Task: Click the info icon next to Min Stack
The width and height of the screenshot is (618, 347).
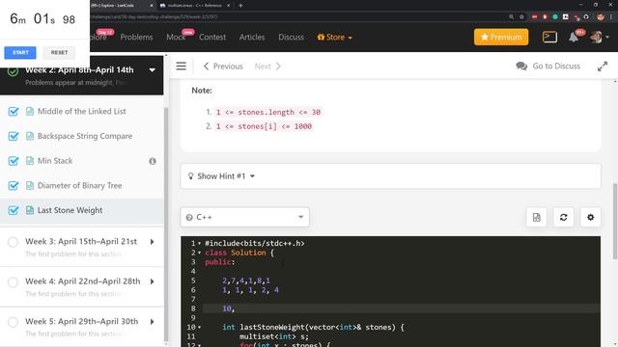Action: coord(153,161)
